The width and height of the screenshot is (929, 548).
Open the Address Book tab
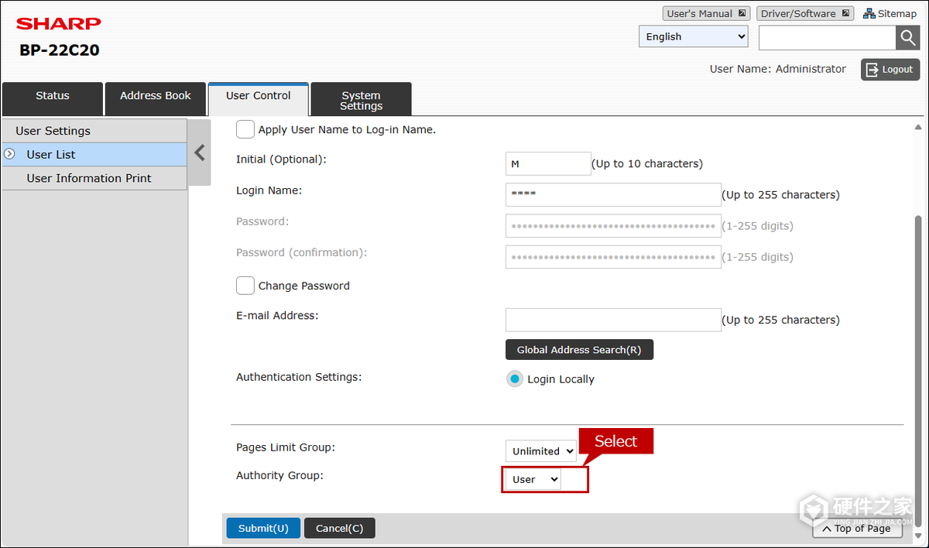[x=156, y=99]
